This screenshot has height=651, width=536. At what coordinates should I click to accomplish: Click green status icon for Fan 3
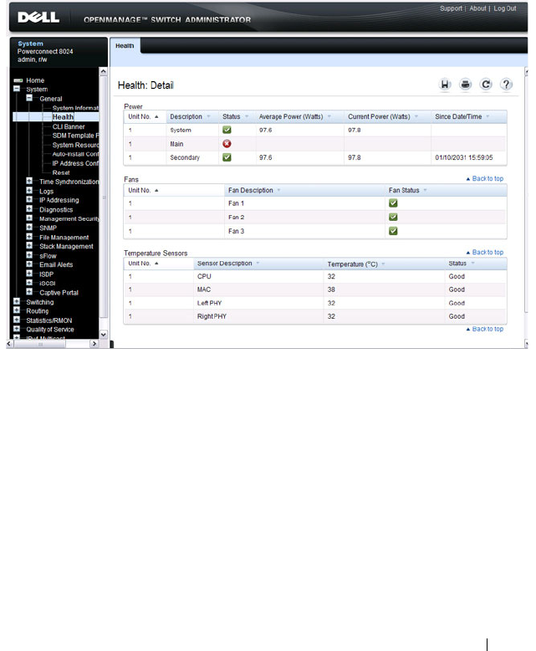point(393,231)
